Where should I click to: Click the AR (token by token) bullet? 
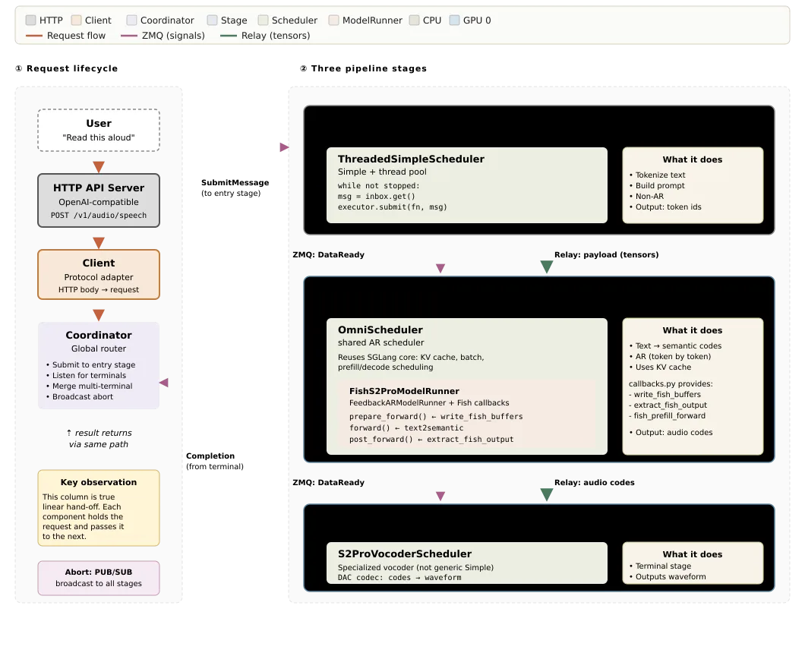pyautogui.click(x=670, y=356)
